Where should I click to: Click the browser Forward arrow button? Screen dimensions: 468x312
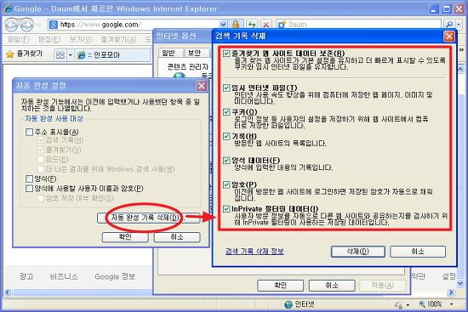27,25
